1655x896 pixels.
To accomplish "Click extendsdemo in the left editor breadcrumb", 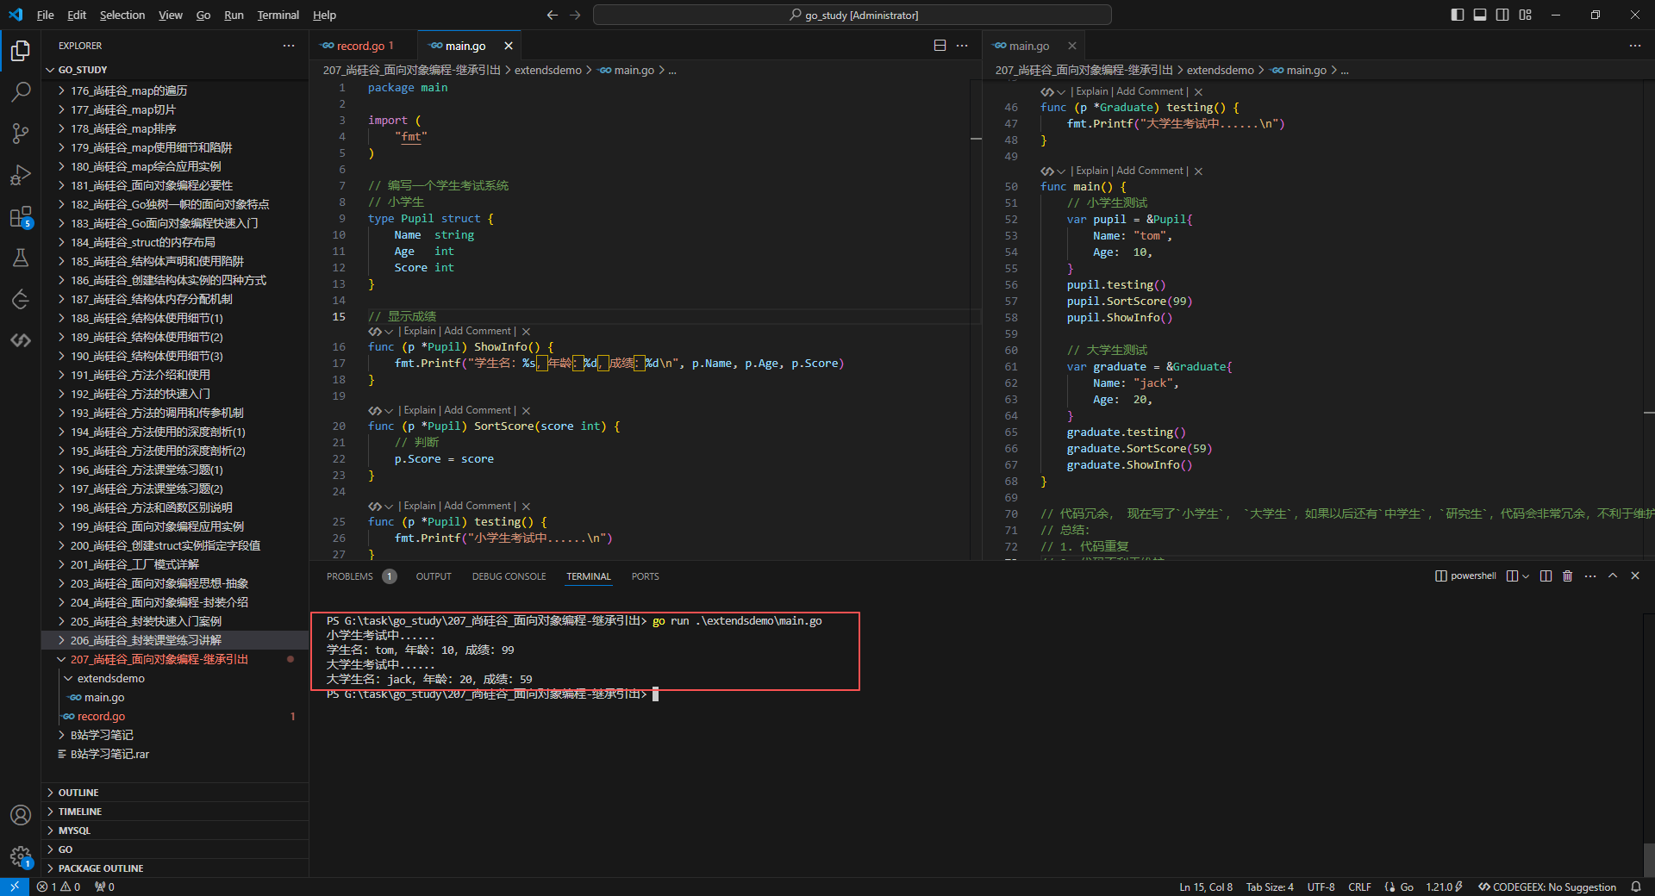I will pyautogui.click(x=548, y=70).
